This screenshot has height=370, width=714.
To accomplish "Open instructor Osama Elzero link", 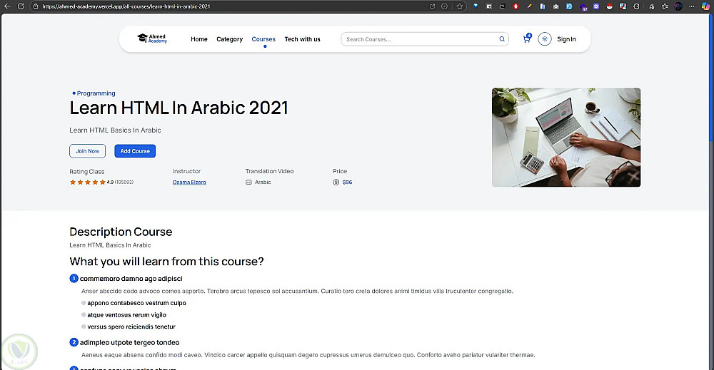I will point(189,183).
